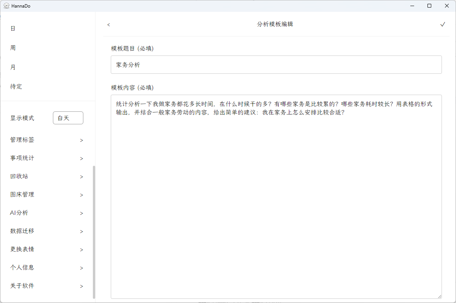Click the back arrow to exit template editing
456x303 pixels.
(108, 24)
